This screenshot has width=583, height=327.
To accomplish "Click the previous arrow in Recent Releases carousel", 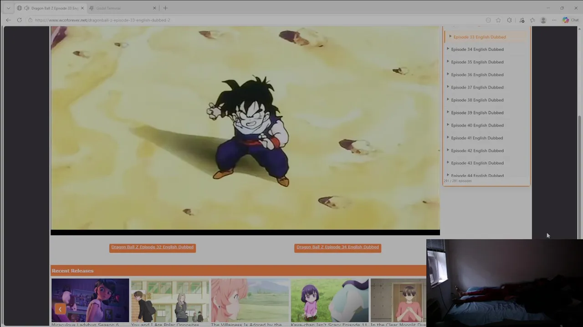I will tap(60, 309).
